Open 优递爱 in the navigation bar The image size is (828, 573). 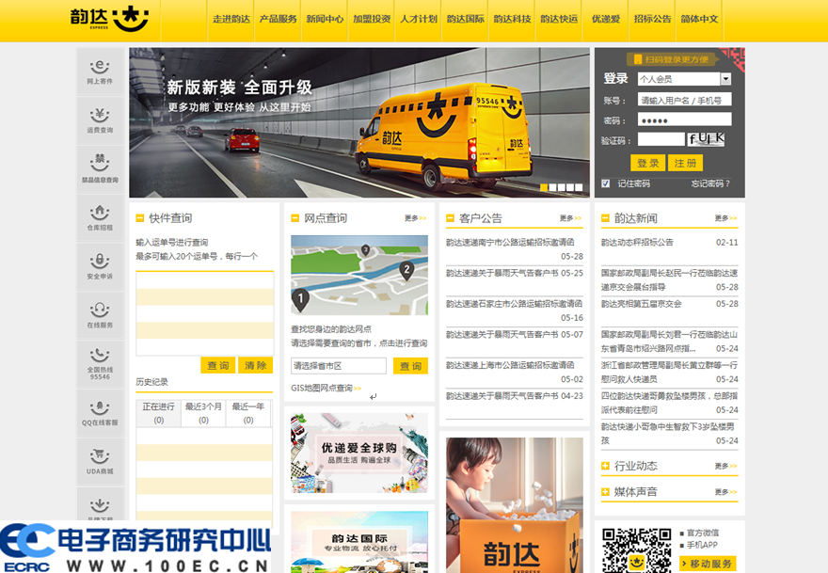pos(606,19)
